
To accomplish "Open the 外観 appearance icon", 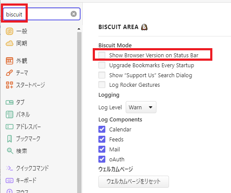I will 10,61.
